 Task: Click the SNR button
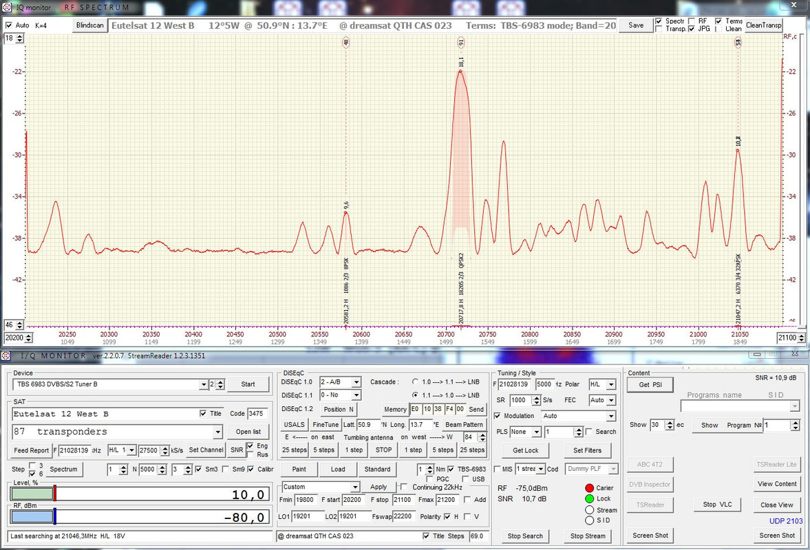pos(237,450)
